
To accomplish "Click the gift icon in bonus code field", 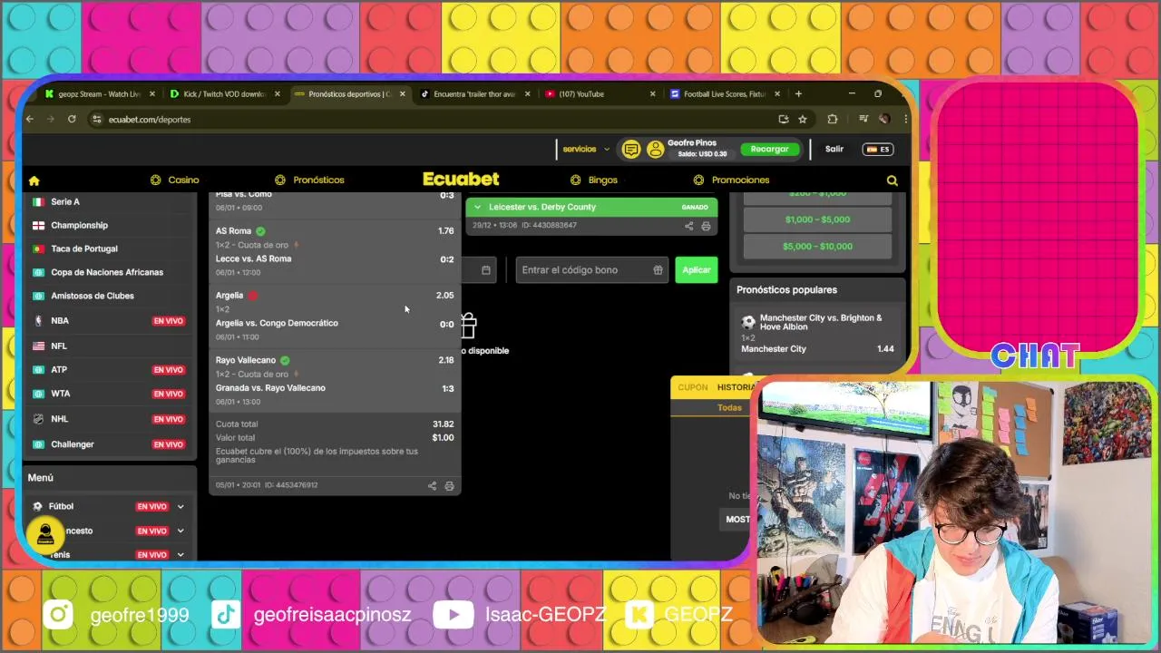I will [658, 270].
